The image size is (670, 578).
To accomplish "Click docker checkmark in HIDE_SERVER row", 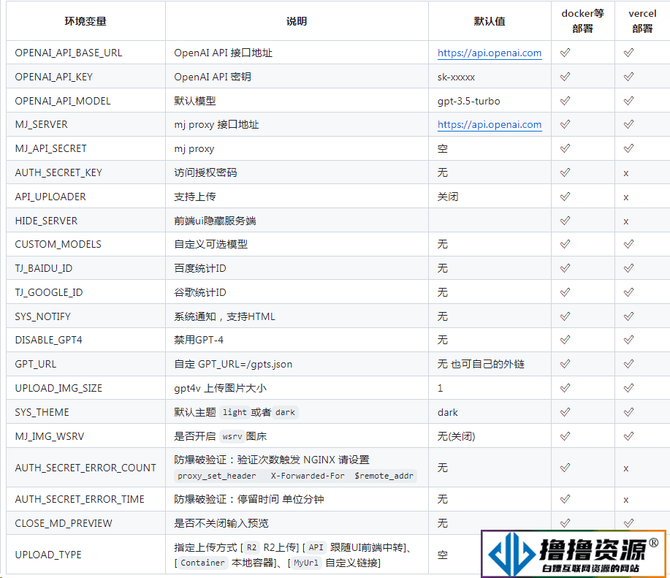I will point(565,221).
